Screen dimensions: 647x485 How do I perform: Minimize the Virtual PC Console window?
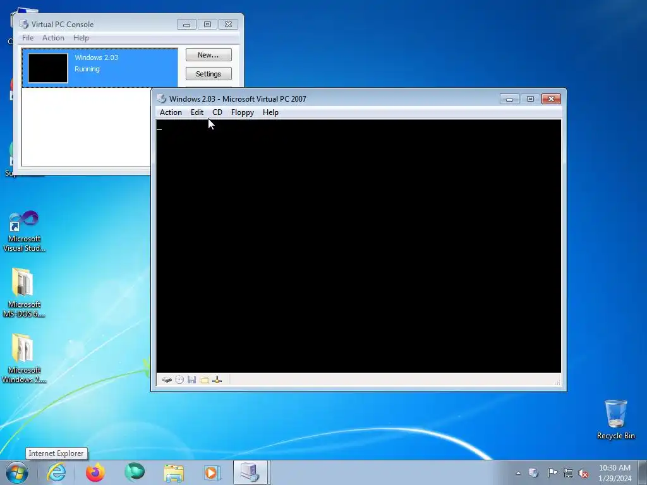click(186, 25)
